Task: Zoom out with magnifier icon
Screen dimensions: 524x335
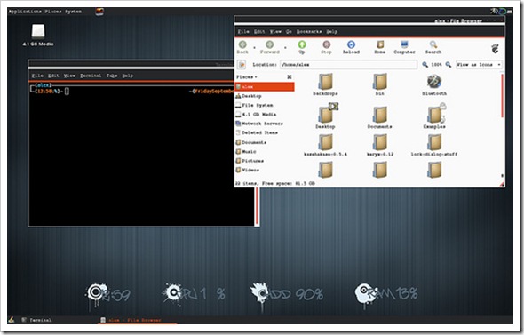Action: click(x=425, y=65)
